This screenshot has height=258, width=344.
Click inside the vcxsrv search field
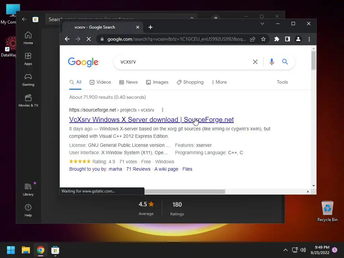(184, 62)
